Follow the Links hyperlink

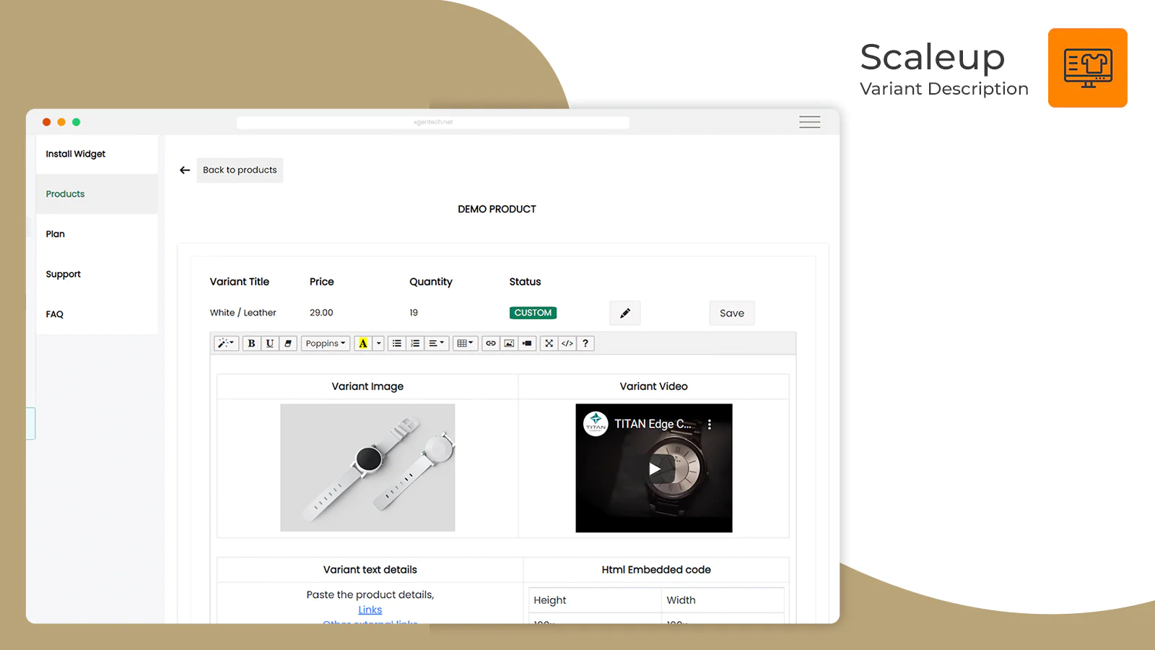pos(370,610)
